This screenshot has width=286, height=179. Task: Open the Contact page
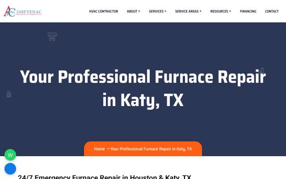coord(272,11)
